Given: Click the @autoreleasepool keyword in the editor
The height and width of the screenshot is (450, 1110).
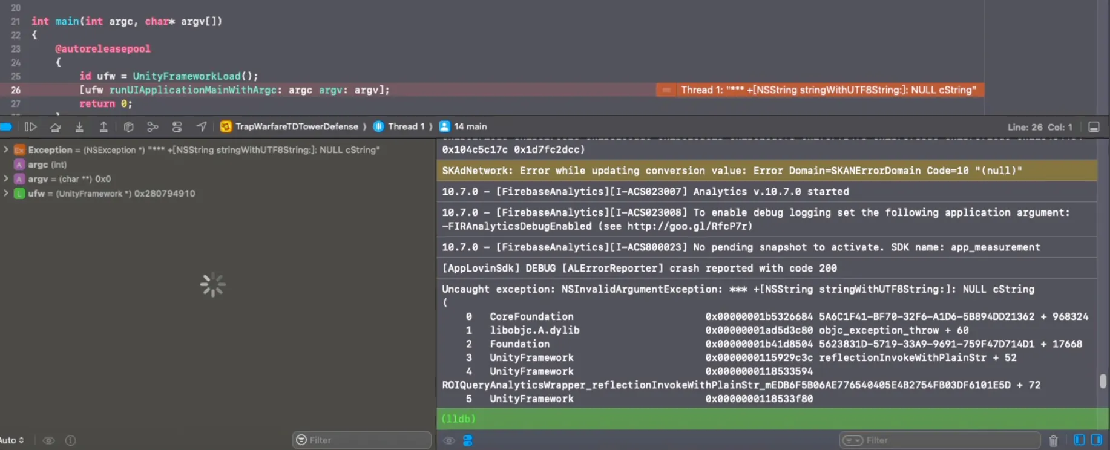Looking at the screenshot, I should [103, 48].
